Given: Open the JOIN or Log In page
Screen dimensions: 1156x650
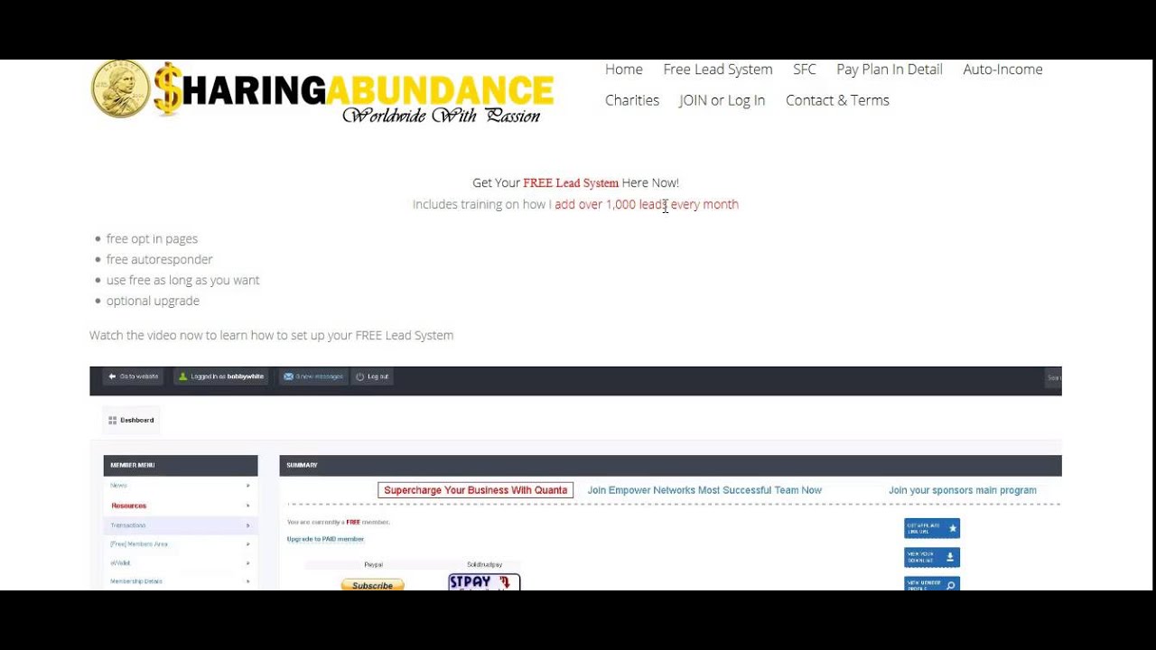Looking at the screenshot, I should [x=722, y=100].
